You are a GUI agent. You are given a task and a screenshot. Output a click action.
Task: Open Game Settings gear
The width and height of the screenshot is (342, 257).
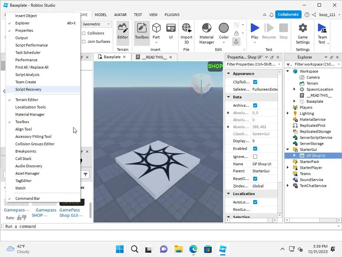click(303, 33)
